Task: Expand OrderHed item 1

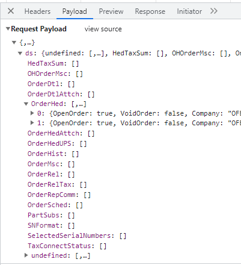Action: (32, 123)
